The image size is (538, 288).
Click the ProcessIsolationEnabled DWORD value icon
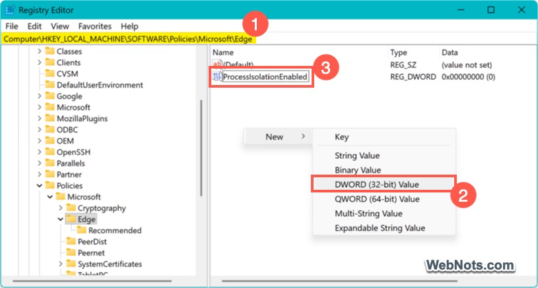pyautogui.click(x=217, y=76)
